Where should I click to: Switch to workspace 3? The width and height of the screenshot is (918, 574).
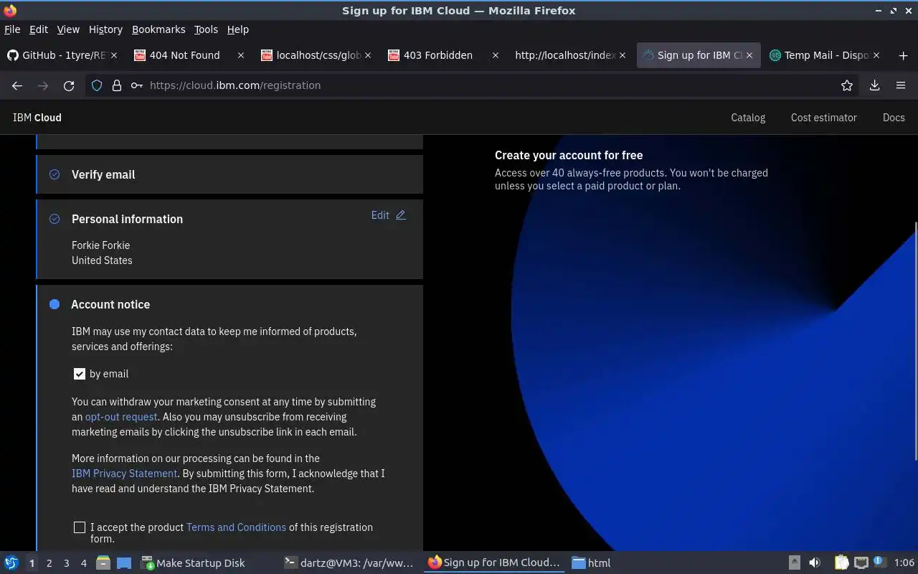(x=66, y=563)
